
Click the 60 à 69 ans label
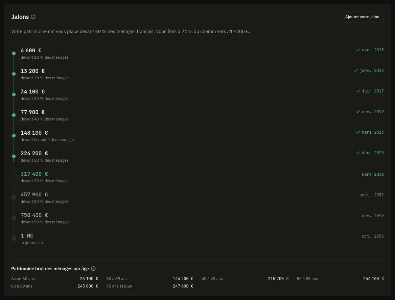(22, 286)
